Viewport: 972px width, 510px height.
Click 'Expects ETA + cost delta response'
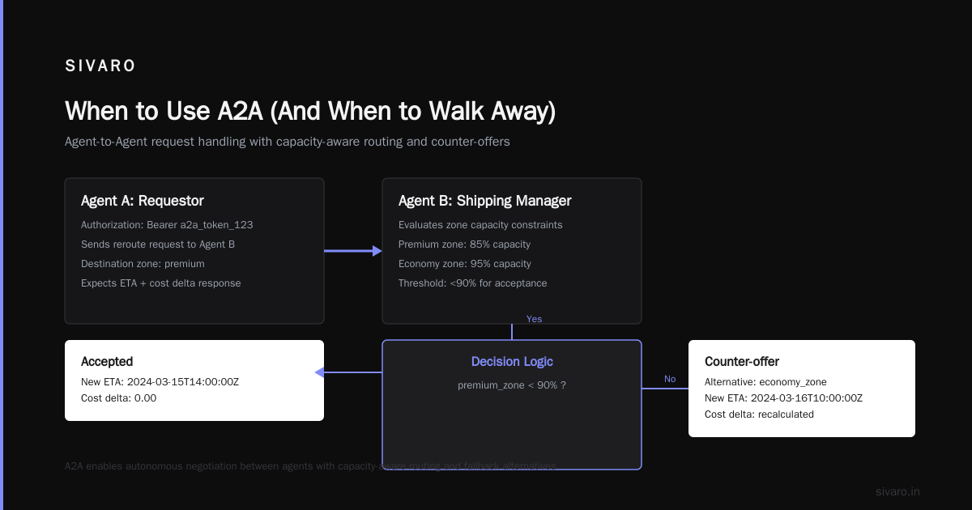(x=161, y=283)
